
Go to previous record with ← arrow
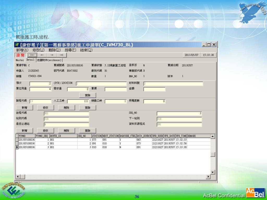coord(42,55)
